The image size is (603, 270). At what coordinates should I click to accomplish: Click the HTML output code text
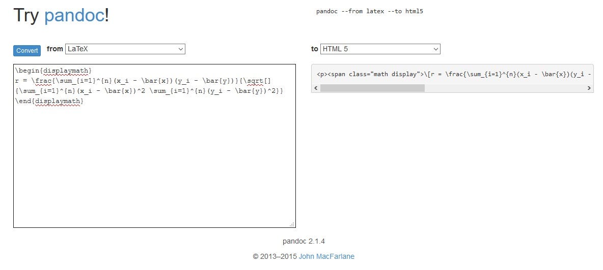[x=454, y=75]
